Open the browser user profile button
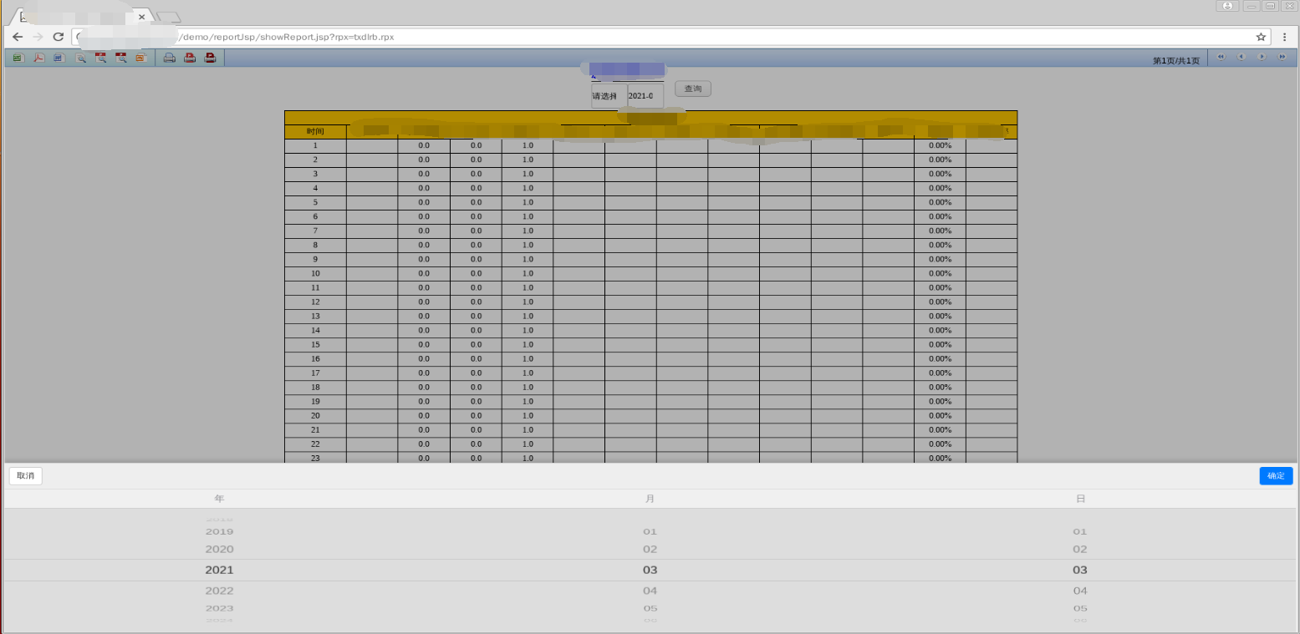 [1227, 6]
